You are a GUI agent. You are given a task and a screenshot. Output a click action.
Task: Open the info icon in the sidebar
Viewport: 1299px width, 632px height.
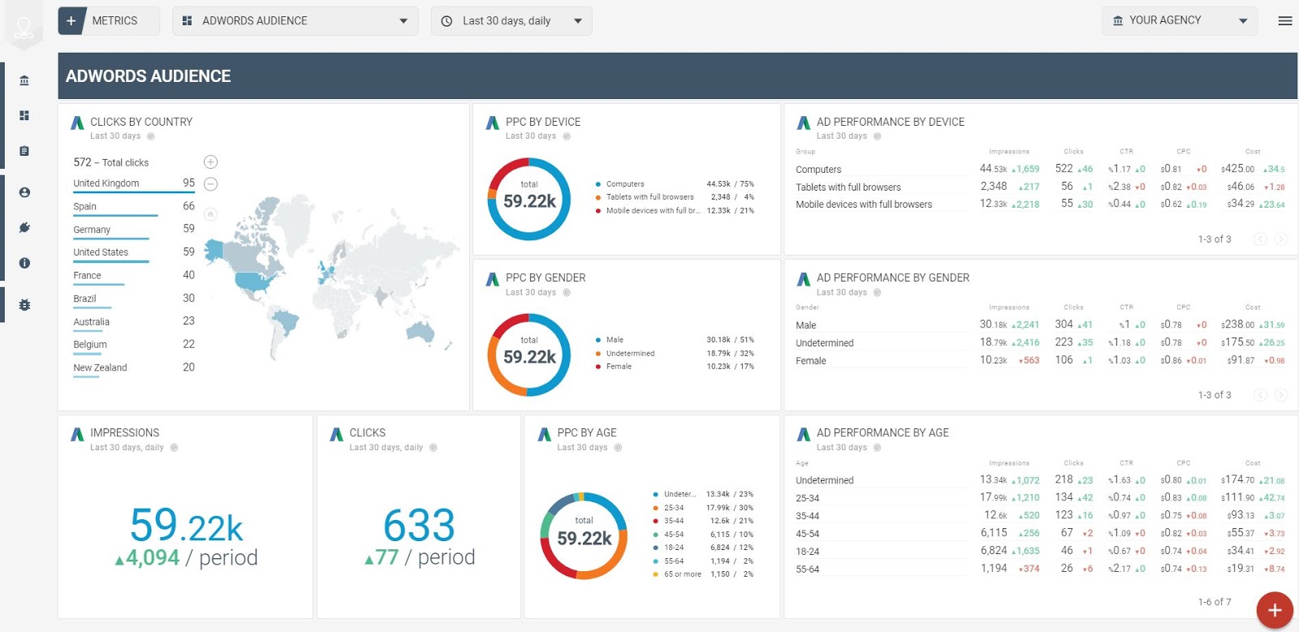24,263
